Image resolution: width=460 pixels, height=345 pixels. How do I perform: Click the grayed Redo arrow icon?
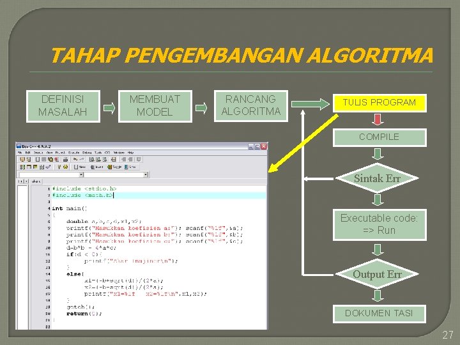(x=82, y=159)
